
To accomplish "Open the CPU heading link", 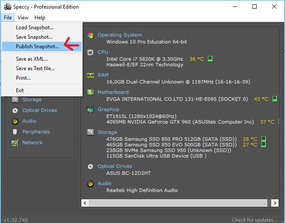I will 103,52.
